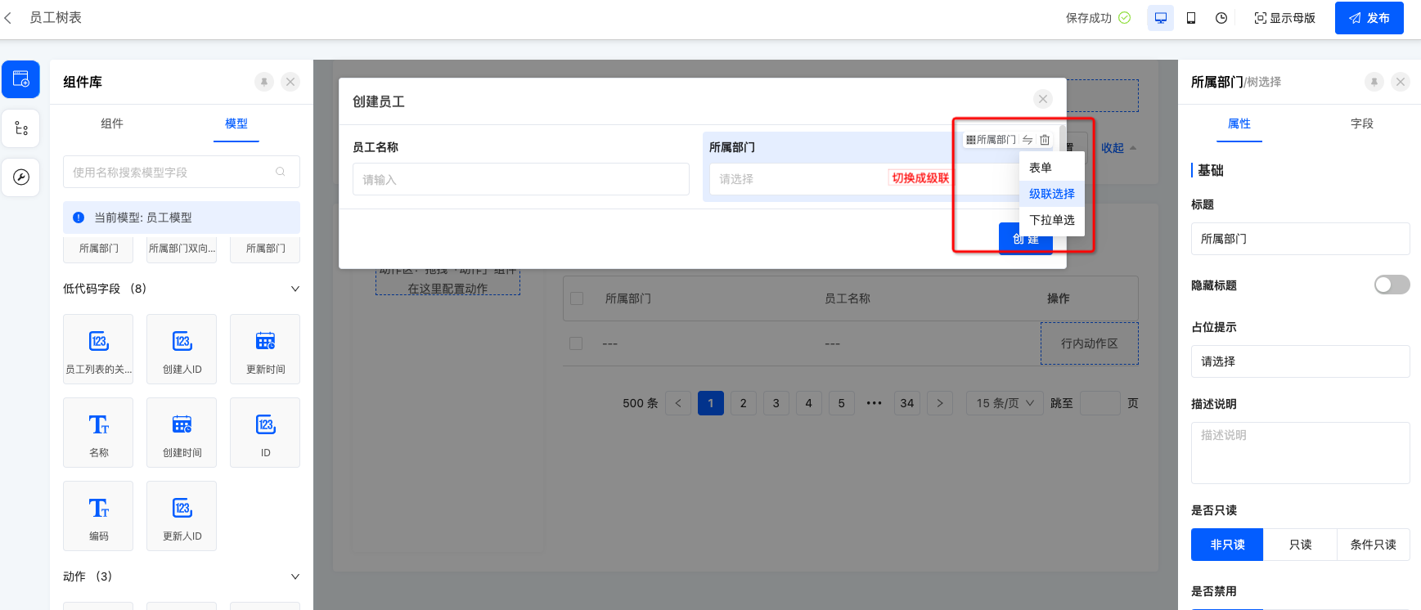Focus the model field search box
Viewport: 1421px width, 610px height.
[182, 172]
